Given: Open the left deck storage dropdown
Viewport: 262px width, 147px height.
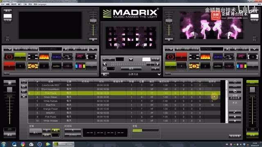Looking at the screenshot, I should (x=8, y=49).
